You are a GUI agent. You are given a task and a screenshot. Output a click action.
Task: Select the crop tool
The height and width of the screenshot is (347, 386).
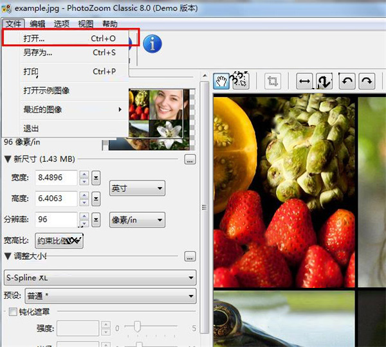[x=273, y=81]
